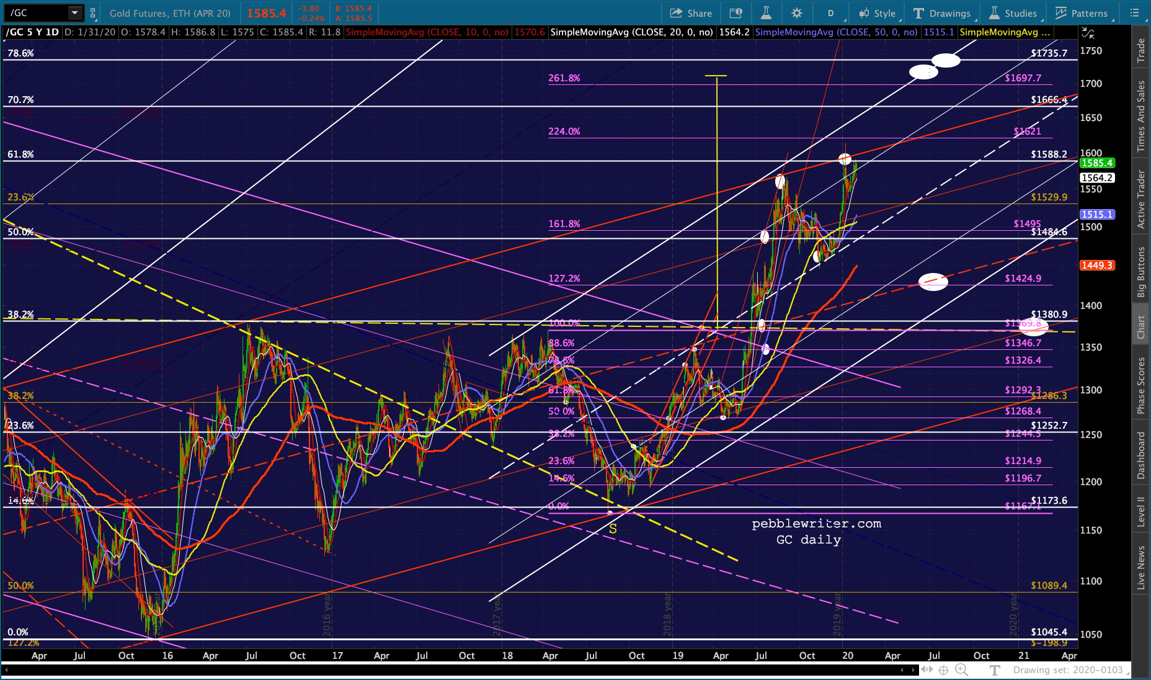Click the 127.2% magenta Fibonacci extension label

(564, 279)
